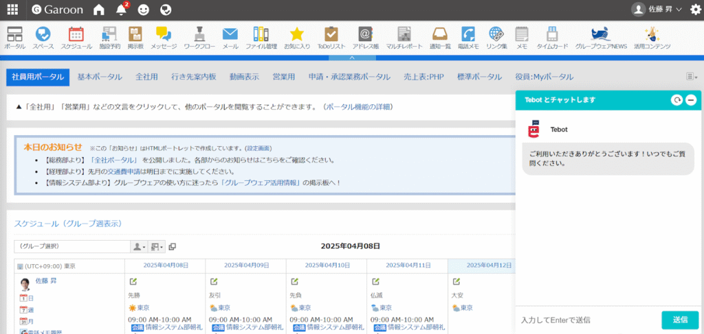The height and width of the screenshot is (334, 704).
Task: Open the ワークフロー (Workflow) icon
Action: (x=200, y=37)
